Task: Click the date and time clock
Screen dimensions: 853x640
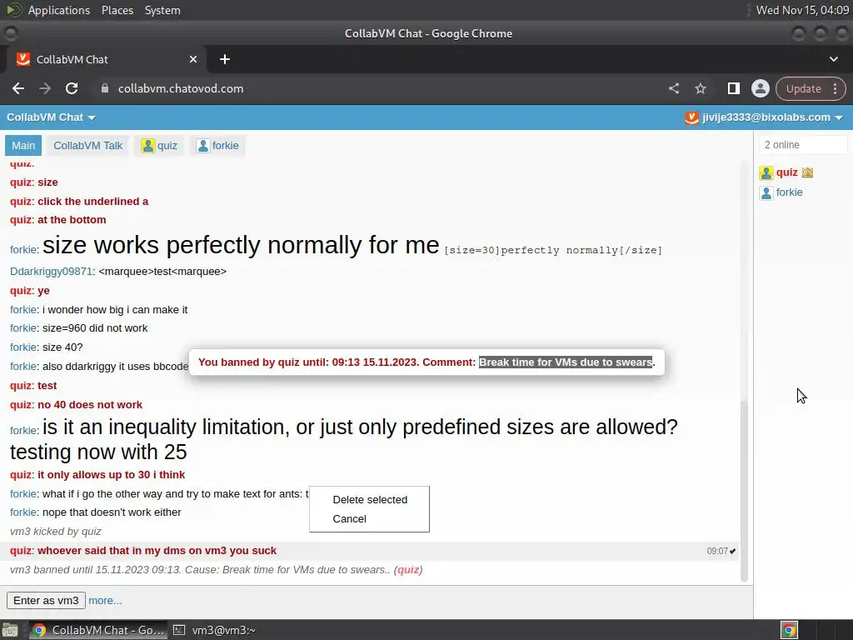Action: 802,10
